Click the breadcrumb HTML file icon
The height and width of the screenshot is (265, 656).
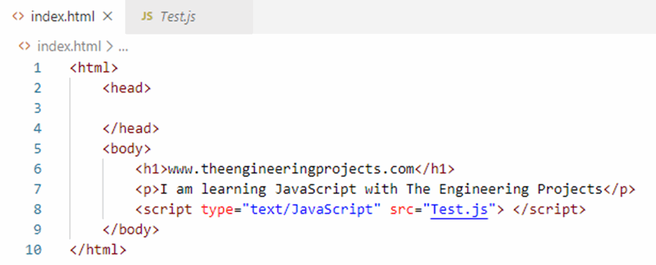[24, 47]
